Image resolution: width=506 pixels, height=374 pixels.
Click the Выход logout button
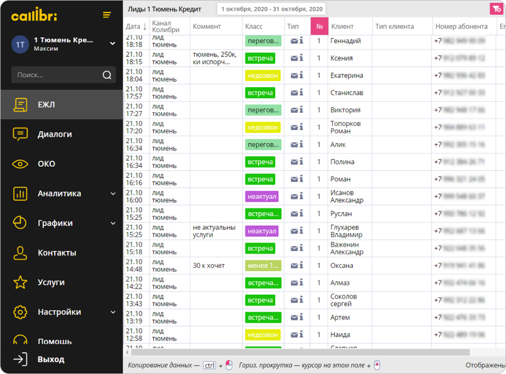pos(50,359)
